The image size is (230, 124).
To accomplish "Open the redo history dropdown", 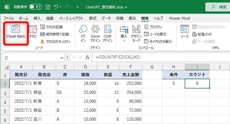I will (72, 7).
